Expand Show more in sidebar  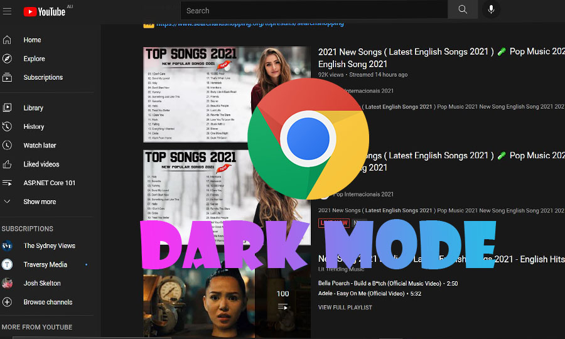click(40, 202)
